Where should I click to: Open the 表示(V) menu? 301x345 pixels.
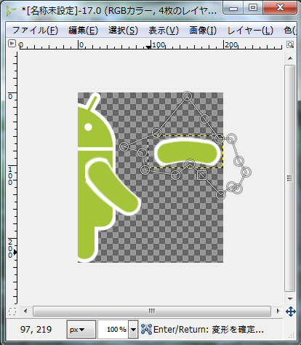(x=164, y=31)
